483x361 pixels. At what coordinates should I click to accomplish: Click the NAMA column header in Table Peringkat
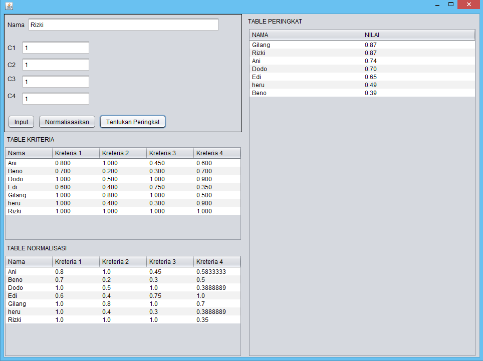point(306,35)
